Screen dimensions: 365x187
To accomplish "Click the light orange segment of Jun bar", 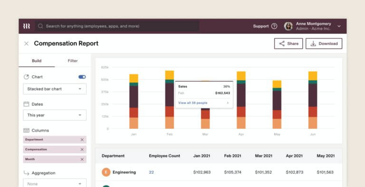I will (313, 122).
